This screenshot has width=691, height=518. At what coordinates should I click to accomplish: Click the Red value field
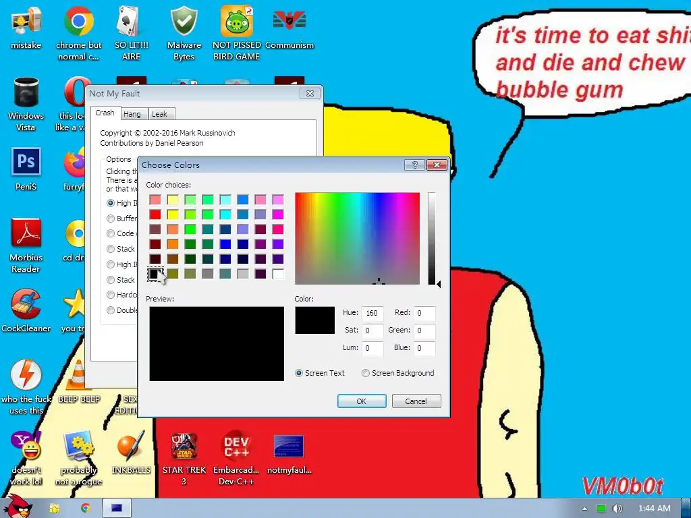[425, 313]
